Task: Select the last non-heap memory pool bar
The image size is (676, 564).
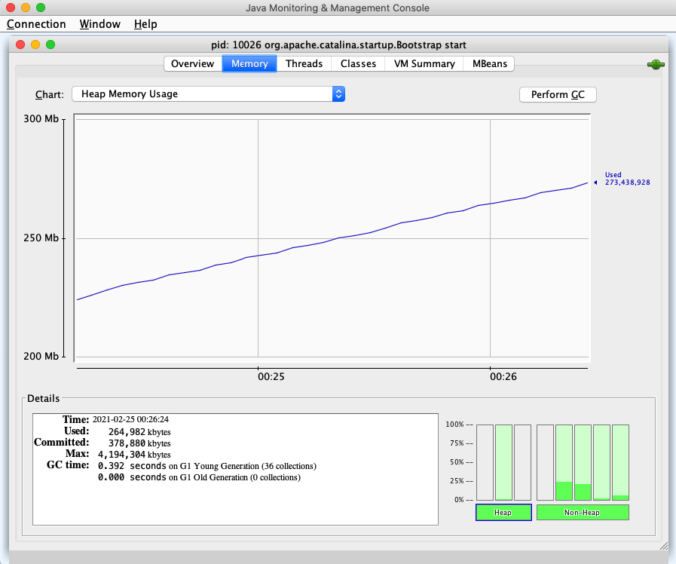Action: click(x=620, y=462)
